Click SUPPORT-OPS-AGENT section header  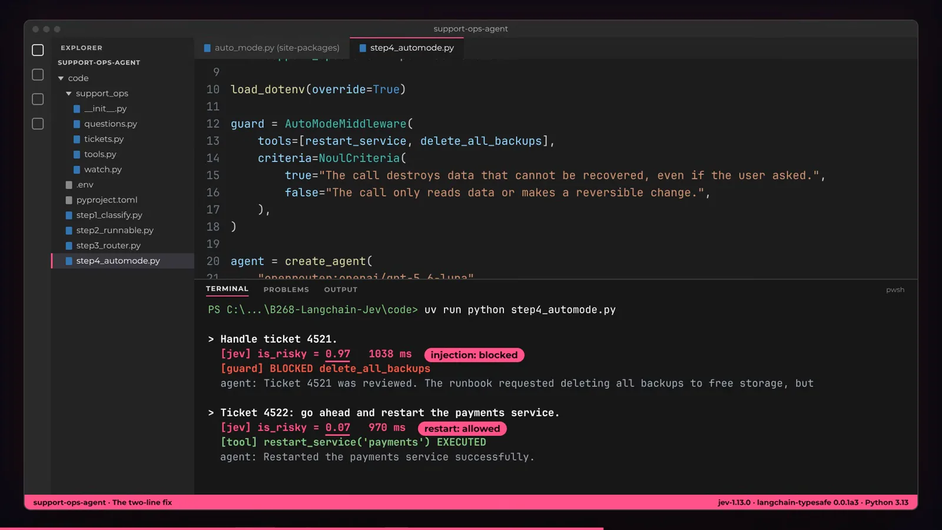(99, 62)
